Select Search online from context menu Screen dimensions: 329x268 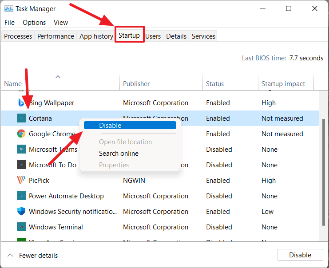tap(119, 153)
